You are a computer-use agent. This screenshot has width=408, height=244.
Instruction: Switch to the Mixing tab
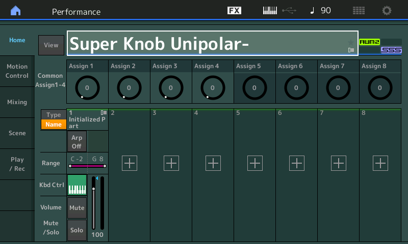17,102
